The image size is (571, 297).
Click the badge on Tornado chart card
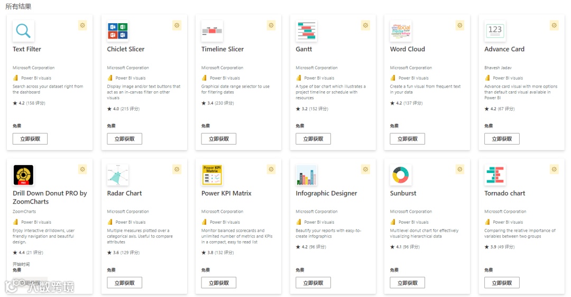pyautogui.click(x=554, y=169)
